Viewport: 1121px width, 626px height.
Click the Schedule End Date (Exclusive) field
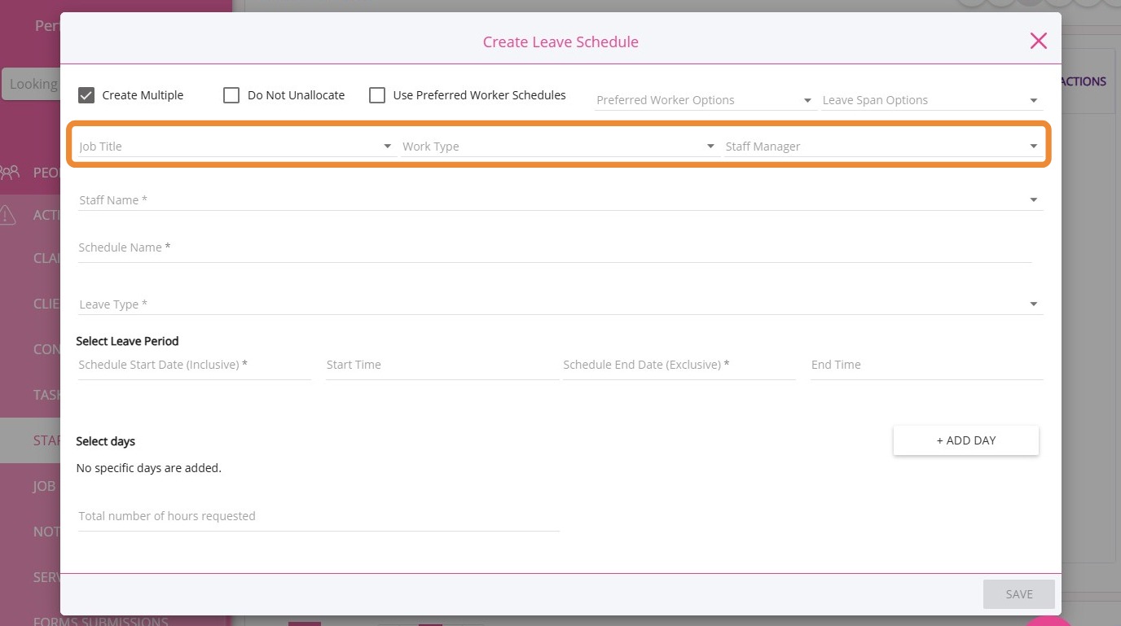679,365
